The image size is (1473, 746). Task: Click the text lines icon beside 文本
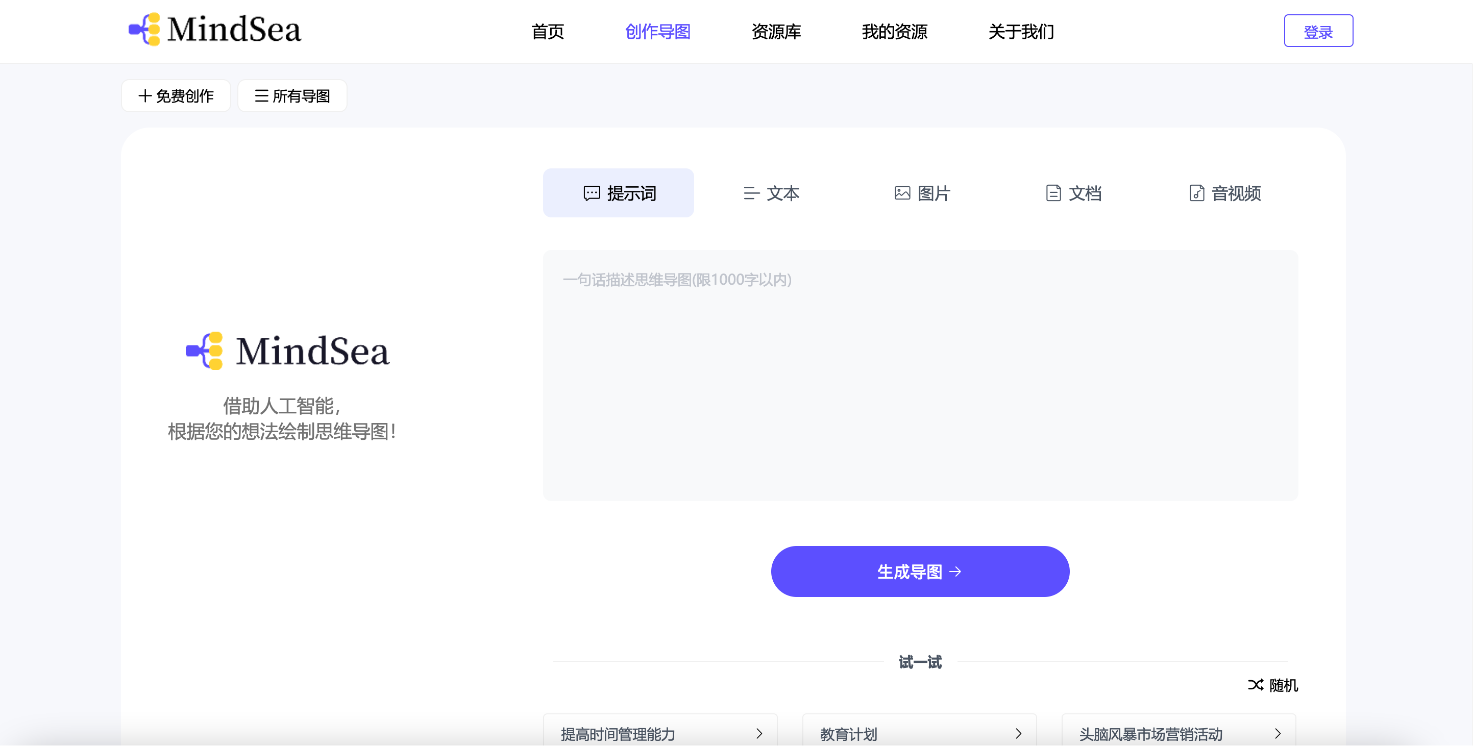tap(751, 193)
